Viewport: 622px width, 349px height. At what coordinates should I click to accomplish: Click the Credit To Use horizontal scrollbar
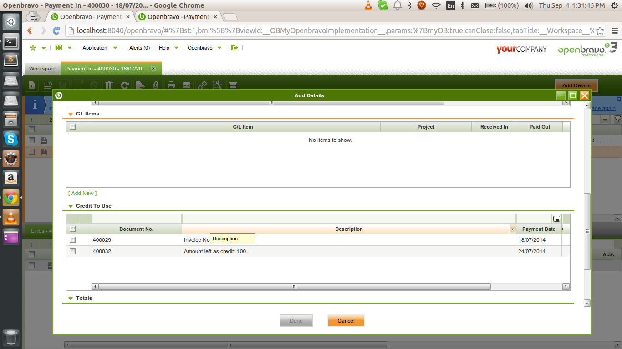pyautogui.click(x=294, y=287)
